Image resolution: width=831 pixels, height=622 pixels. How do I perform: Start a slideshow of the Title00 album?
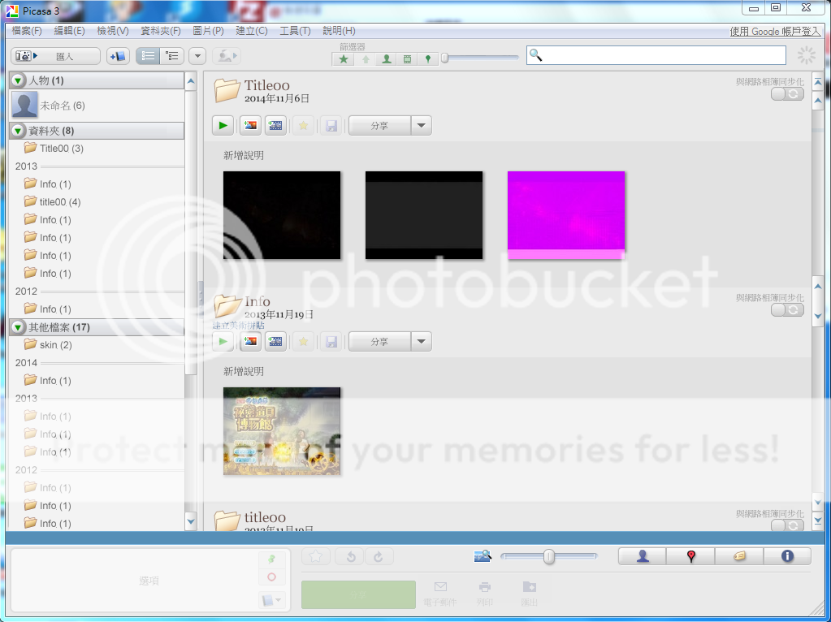click(x=223, y=125)
